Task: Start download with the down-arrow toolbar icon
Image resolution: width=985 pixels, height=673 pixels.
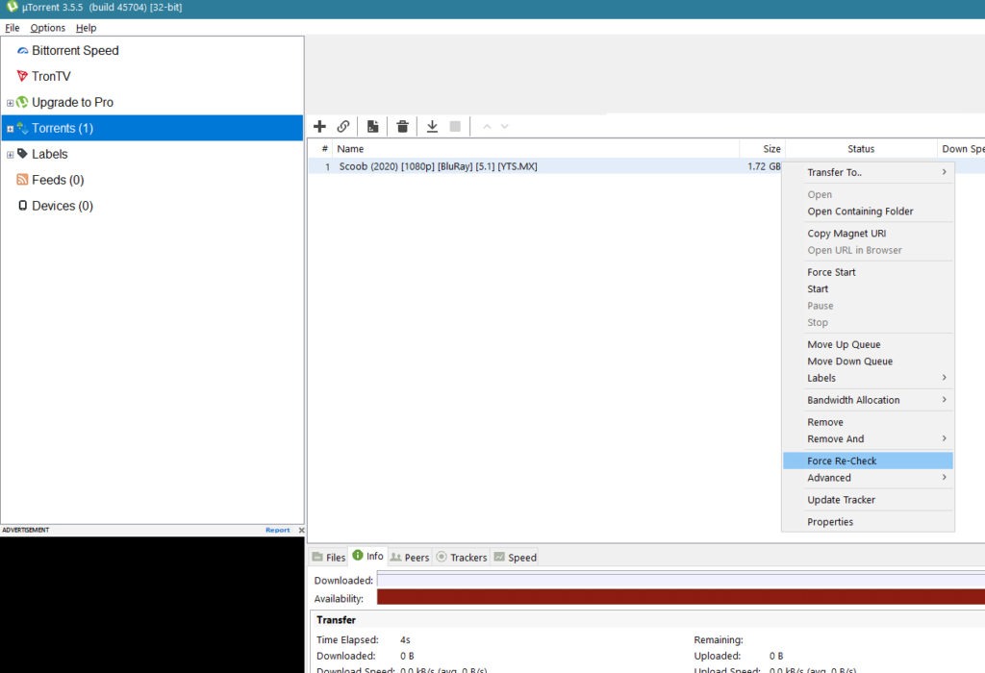Action: coord(432,126)
